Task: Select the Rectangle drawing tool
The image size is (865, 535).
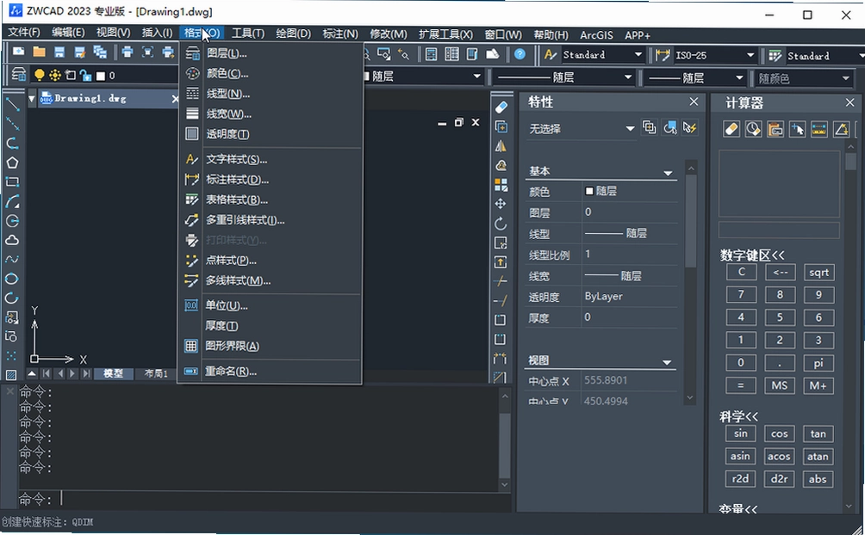Action: pos(12,181)
